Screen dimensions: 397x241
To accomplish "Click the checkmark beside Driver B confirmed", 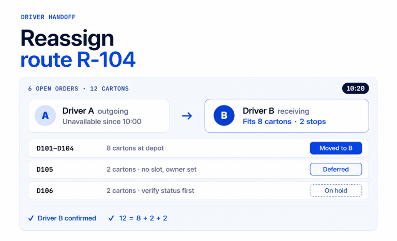I will tap(31, 218).
